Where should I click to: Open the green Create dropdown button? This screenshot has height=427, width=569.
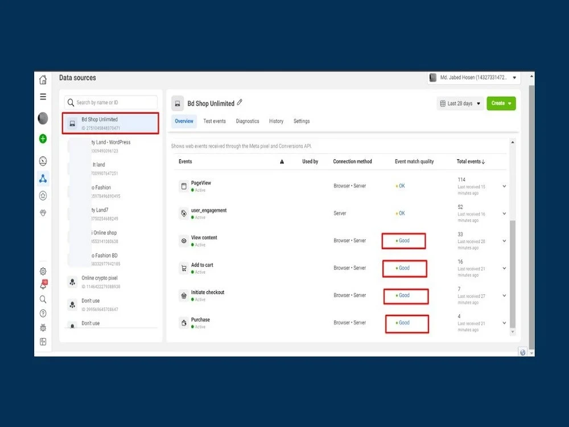(500, 103)
